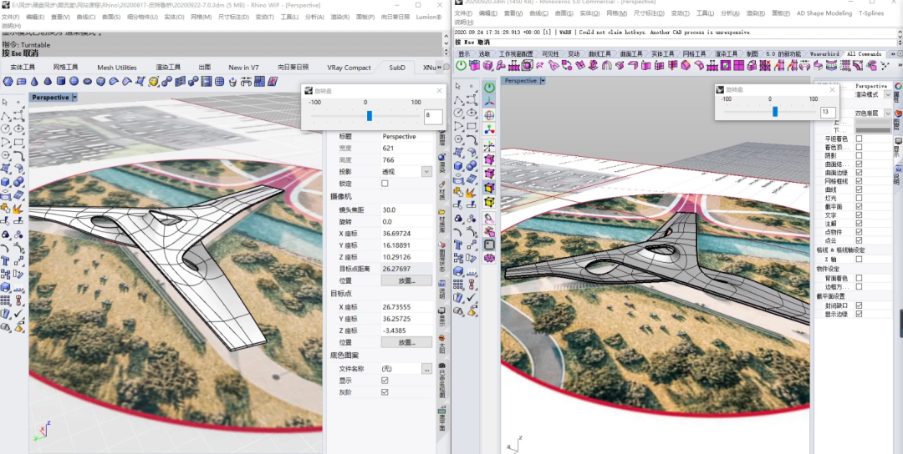Image resolution: width=903 pixels, height=454 pixels.
Task: Click the browse '...' button beside 文件名称
Action: [x=426, y=369]
